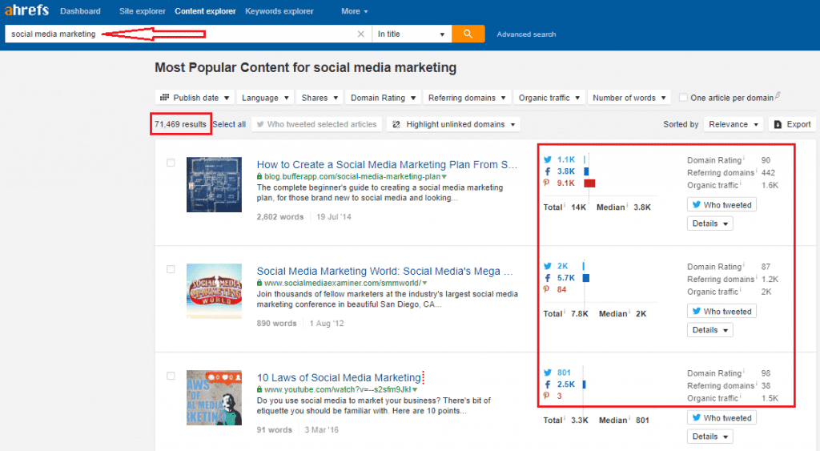Click info icon next to One article per domain

coord(778,95)
